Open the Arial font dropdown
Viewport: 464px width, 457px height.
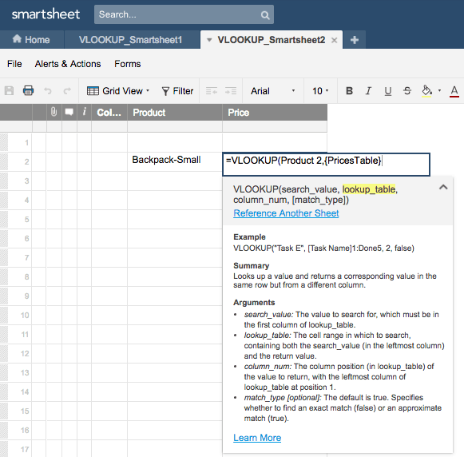pyautogui.click(x=272, y=91)
